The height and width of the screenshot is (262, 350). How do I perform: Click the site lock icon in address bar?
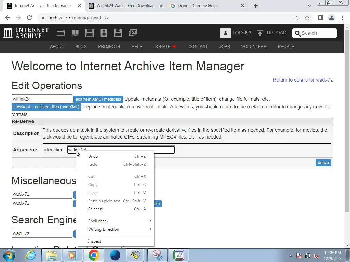43,18
